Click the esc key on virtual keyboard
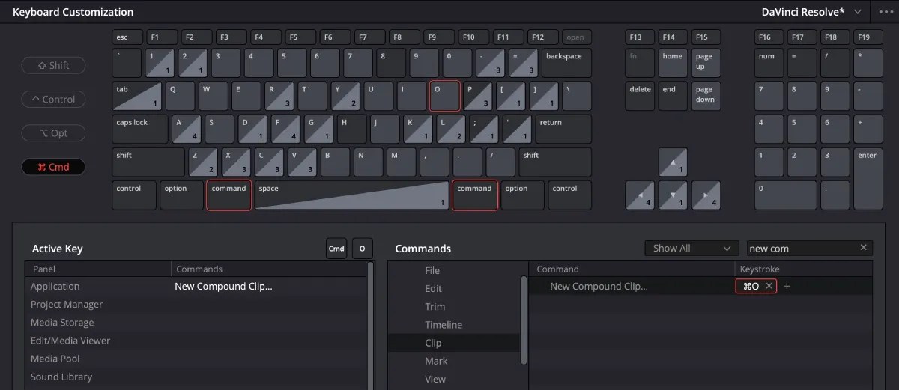 pyautogui.click(x=127, y=37)
